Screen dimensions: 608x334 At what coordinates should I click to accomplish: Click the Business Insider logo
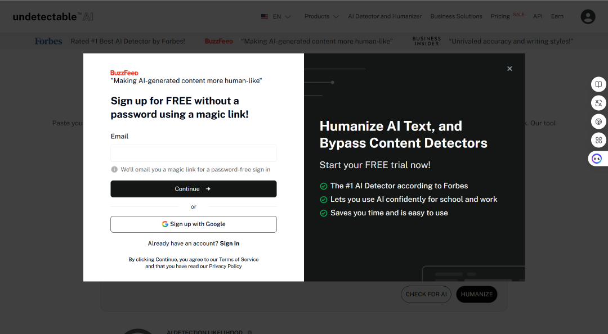[427, 41]
